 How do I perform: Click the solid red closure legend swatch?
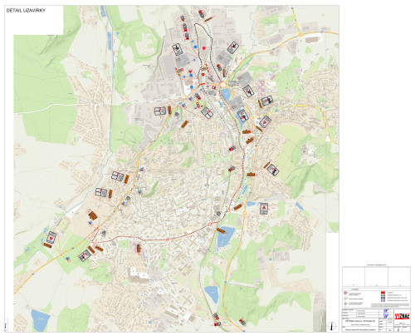pyautogui.click(x=383, y=293)
